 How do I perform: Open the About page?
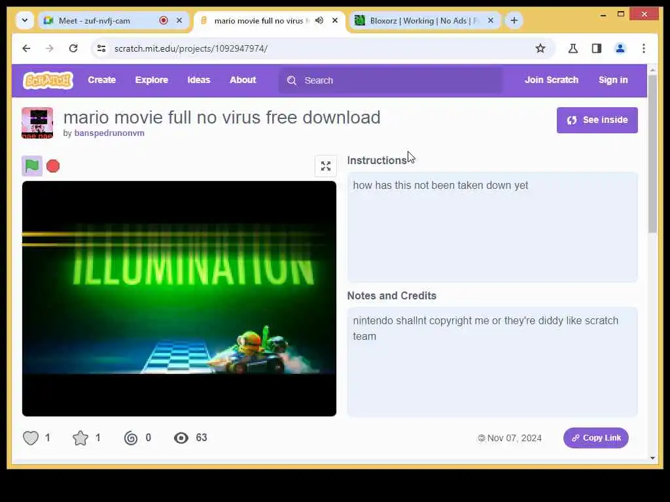[x=243, y=80]
